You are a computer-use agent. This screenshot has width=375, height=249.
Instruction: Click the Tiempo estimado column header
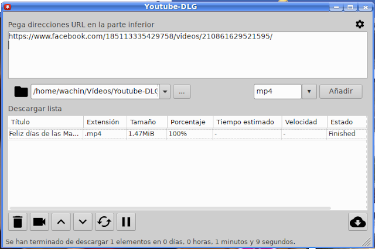pos(247,122)
